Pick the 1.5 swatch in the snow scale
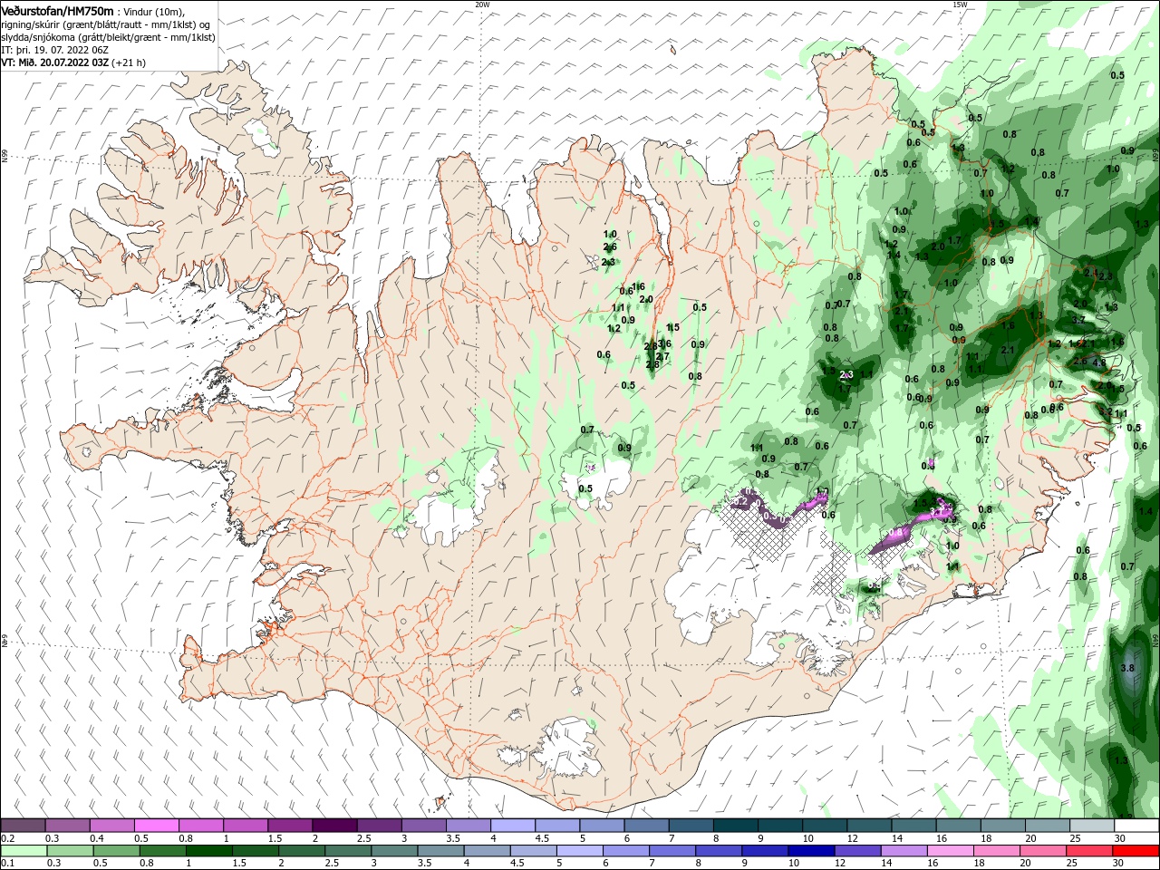Image resolution: width=1160 pixels, height=870 pixels. [x=290, y=826]
